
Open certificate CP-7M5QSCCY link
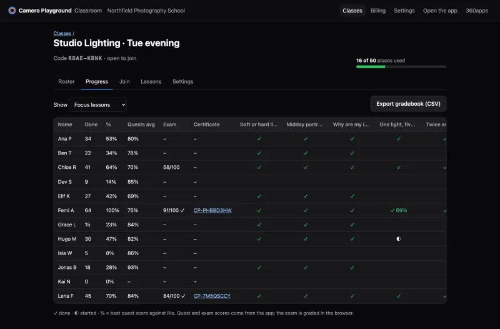[212, 296]
